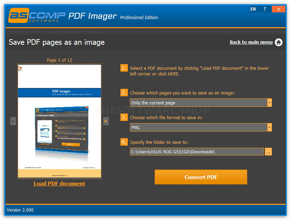Click the Specify the folder to save to label
291x220 pixels.
point(159,142)
